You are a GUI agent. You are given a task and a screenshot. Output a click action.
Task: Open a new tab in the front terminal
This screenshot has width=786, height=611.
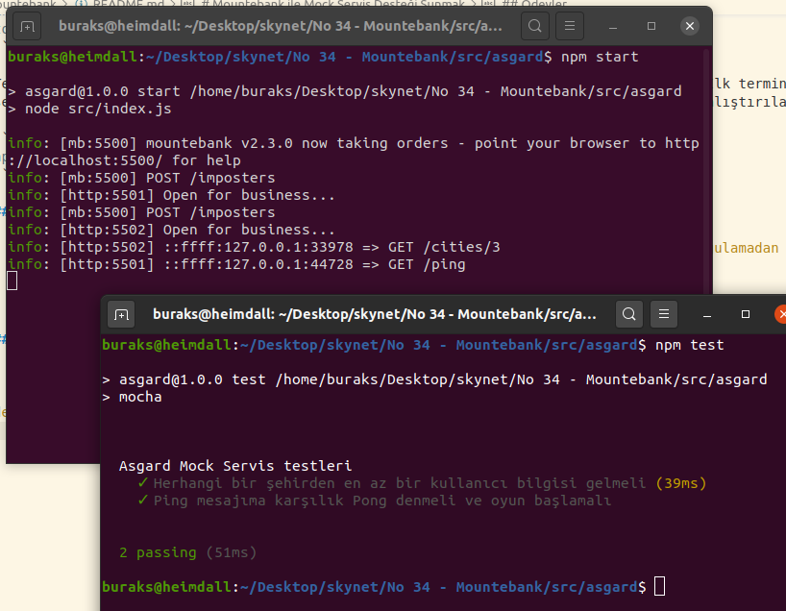pos(122,314)
